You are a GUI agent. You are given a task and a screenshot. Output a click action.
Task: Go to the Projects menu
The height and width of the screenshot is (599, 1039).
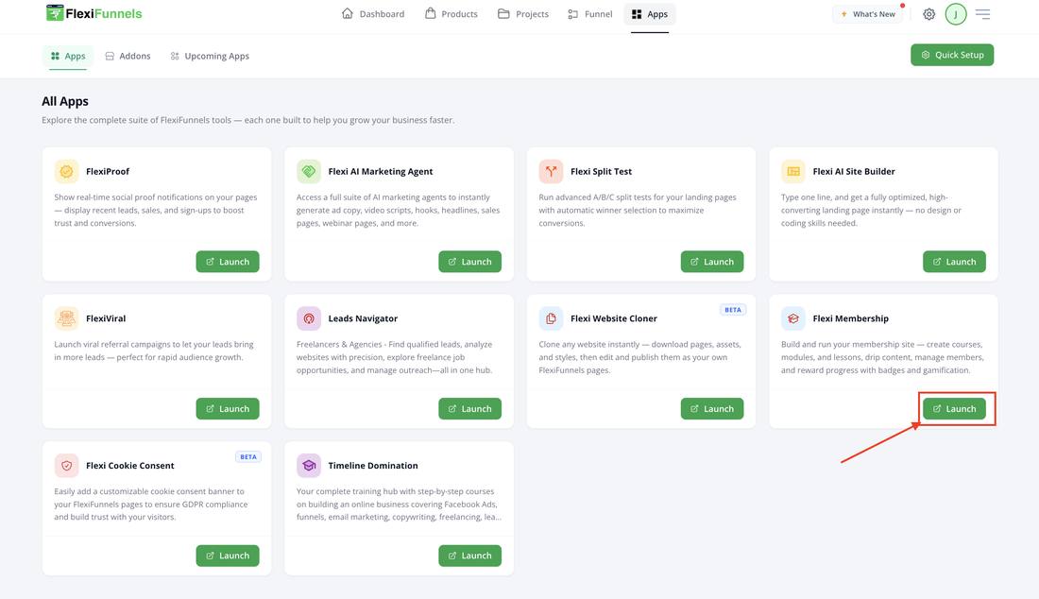pyautogui.click(x=523, y=14)
